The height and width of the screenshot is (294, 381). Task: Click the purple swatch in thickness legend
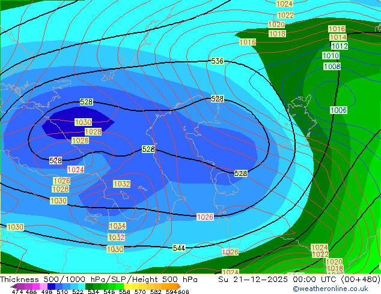(20, 286)
